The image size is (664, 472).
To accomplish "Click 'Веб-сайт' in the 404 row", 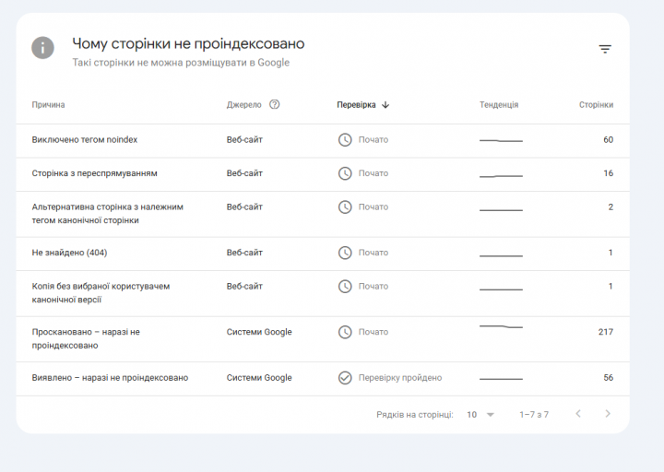I will [244, 253].
